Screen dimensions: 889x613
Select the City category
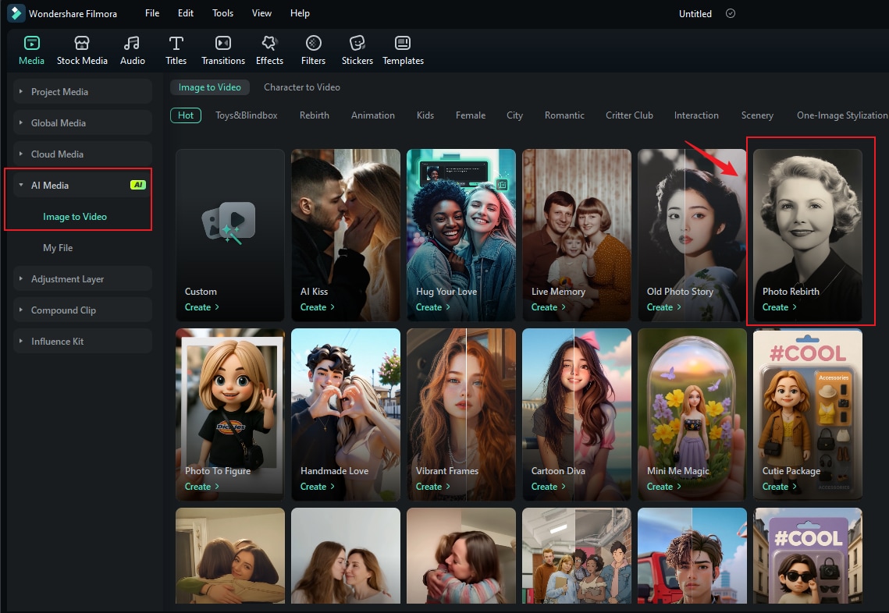(x=515, y=115)
